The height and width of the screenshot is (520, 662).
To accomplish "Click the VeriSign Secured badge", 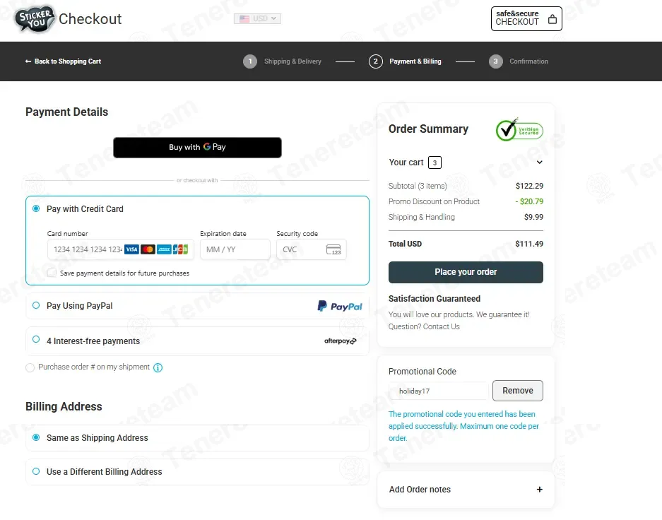I will click(x=519, y=129).
